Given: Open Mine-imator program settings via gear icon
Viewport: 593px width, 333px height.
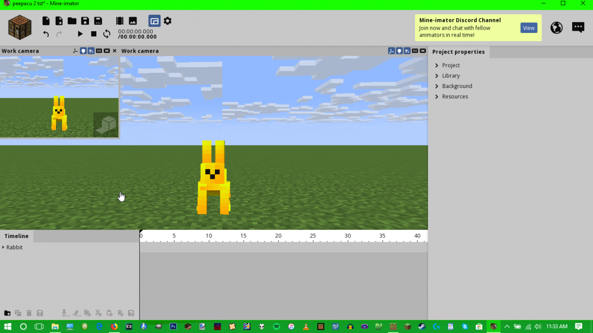Looking at the screenshot, I should [x=167, y=20].
